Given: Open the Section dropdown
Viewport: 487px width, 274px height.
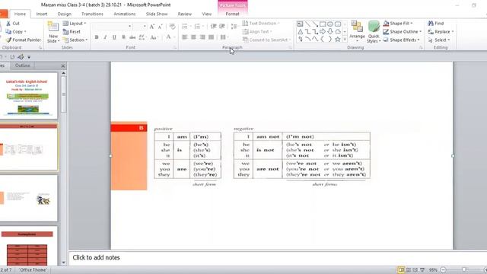Looking at the screenshot, I should tap(75, 40).
